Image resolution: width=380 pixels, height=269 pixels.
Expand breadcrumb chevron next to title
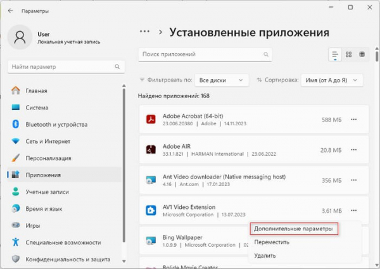point(160,32)
